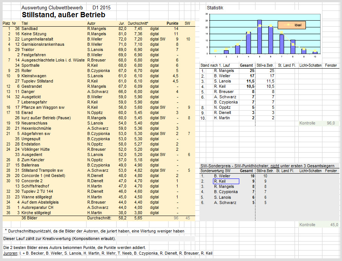Click the "Platz" column header
The width and height of the screenshot is (342, 261).
(x=6, y=23)
